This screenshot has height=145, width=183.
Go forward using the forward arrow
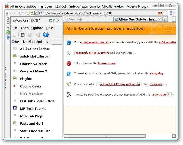tap(15, 13)
